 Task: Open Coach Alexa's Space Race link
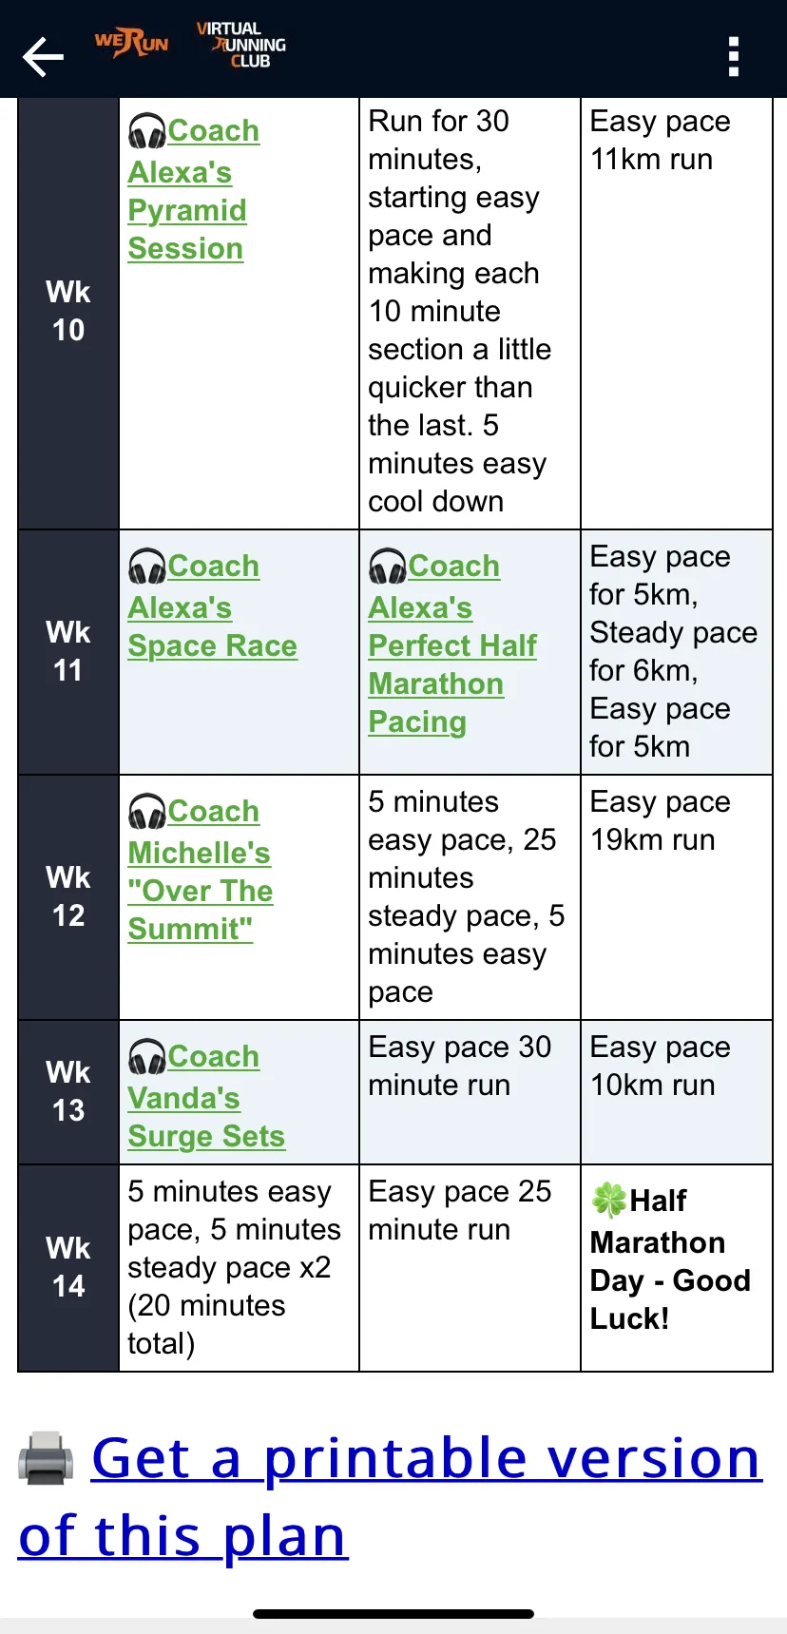click(x=213, y=606)
